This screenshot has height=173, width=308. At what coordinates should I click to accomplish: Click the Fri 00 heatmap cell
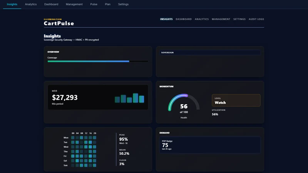click(x=73, y=156)
